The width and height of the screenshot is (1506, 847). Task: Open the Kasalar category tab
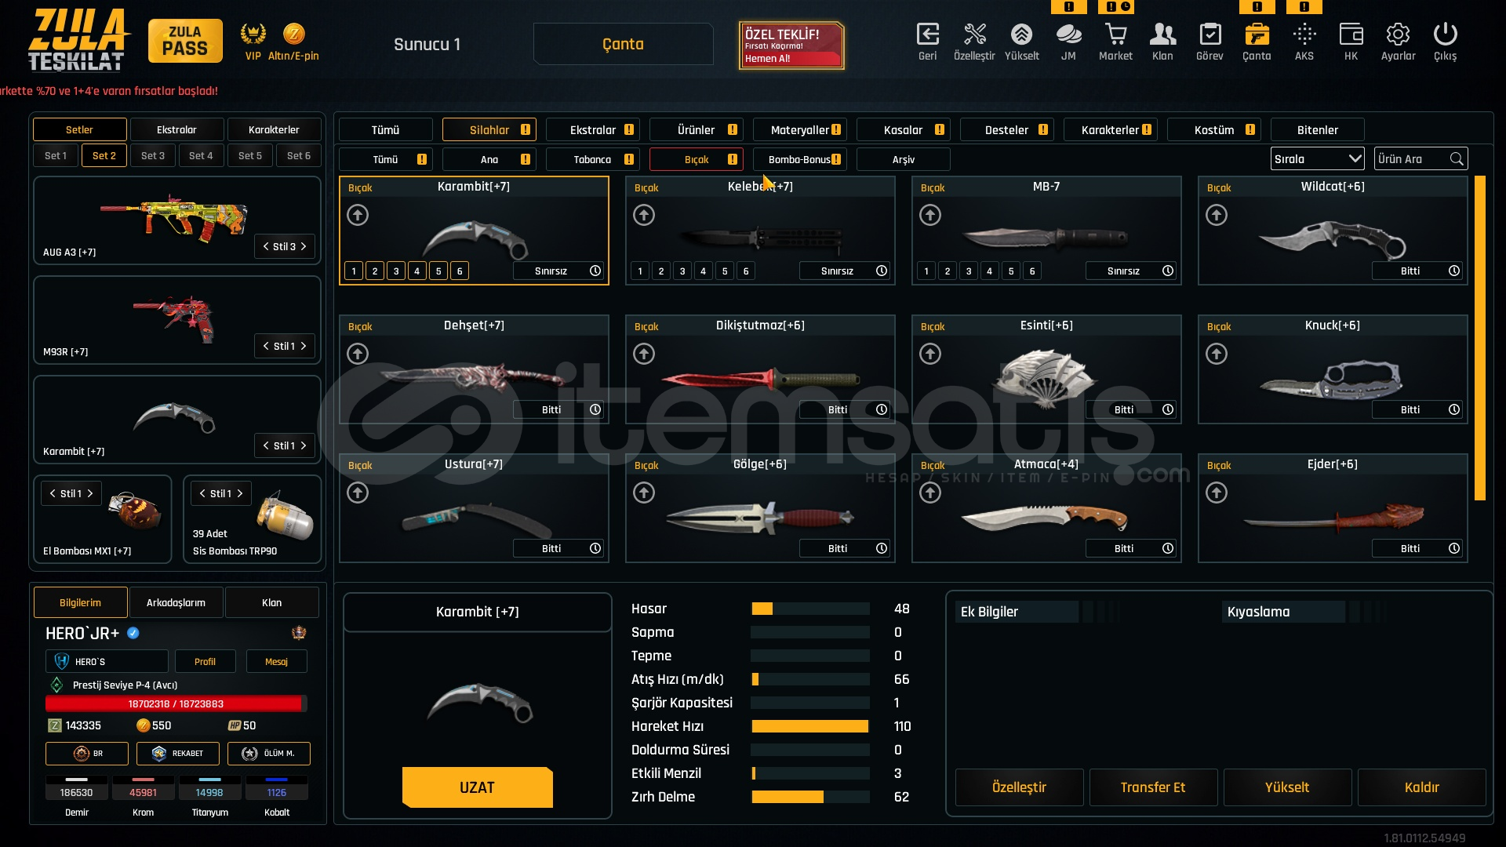903,129
